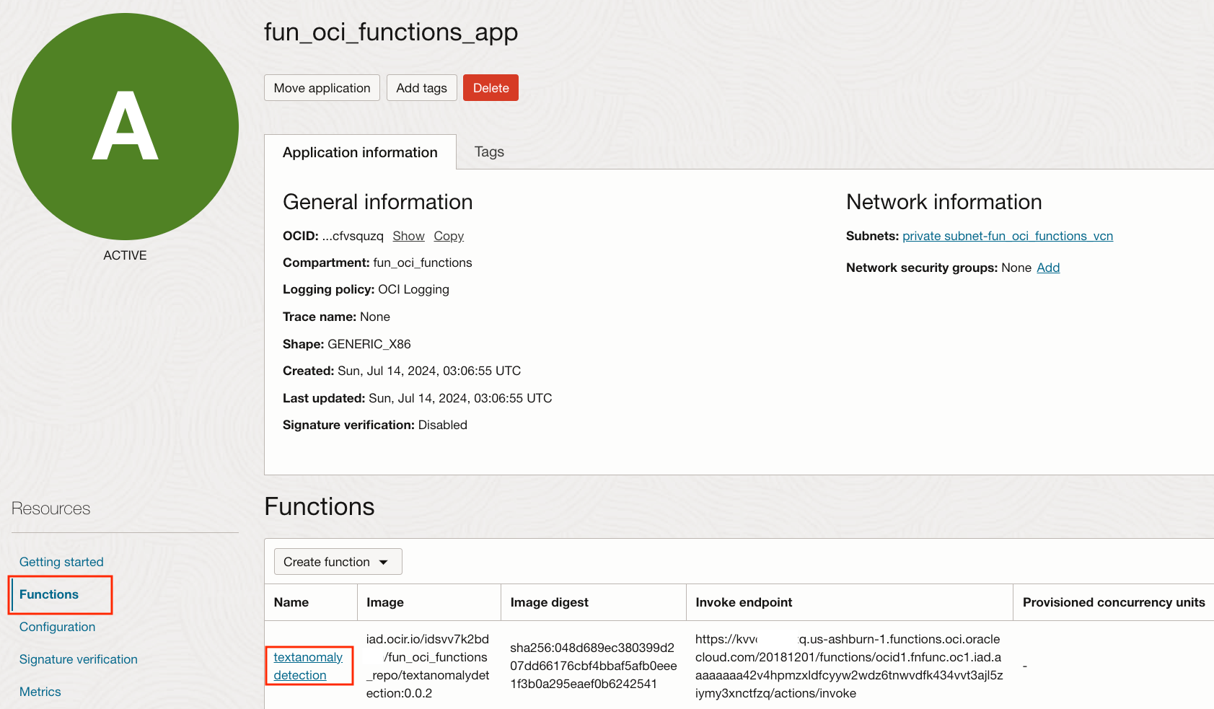Click the Add tags button
The width and height of the screenshot is (1214, 709).
pyautogui.click(x=421, y=88)
